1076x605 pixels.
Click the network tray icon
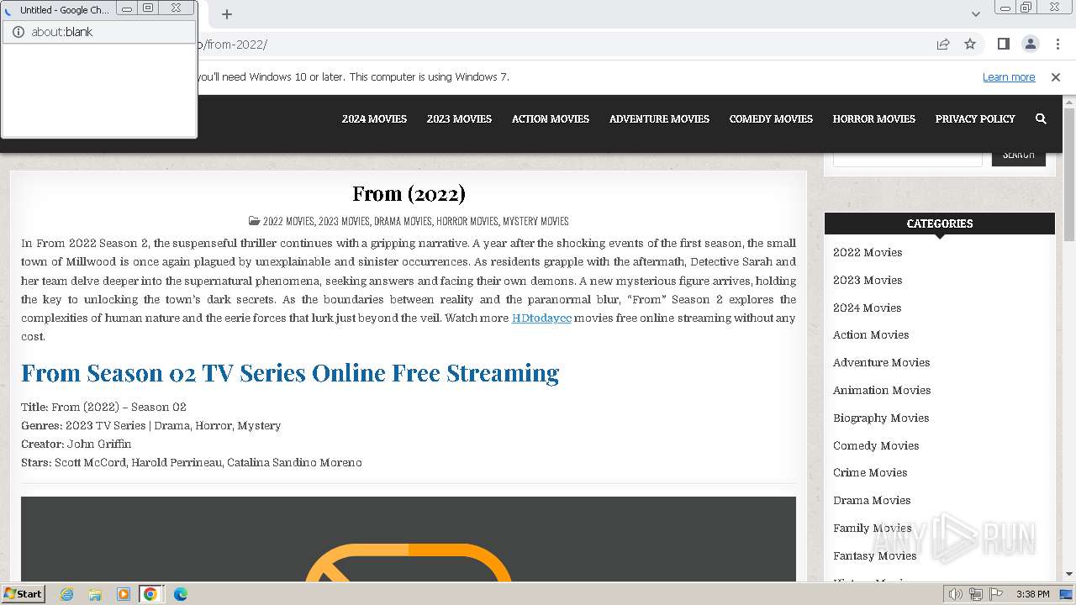pos(976,594)
